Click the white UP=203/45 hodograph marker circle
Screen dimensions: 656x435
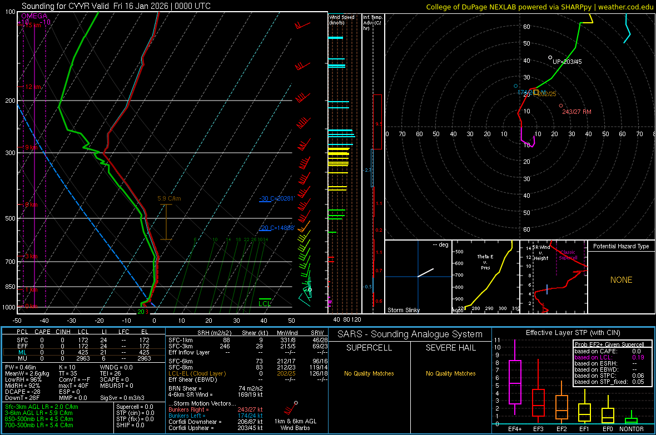[x=550, y=58]
